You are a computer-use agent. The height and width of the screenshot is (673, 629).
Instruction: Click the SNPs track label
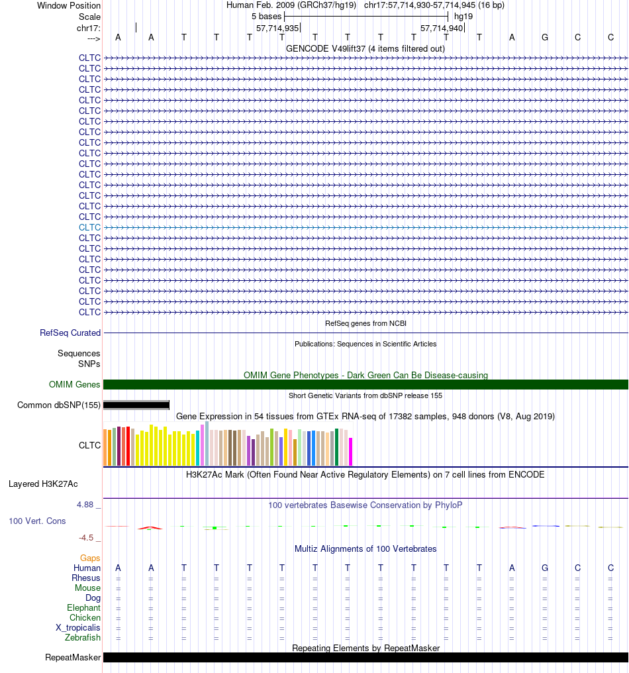[89, 364]
